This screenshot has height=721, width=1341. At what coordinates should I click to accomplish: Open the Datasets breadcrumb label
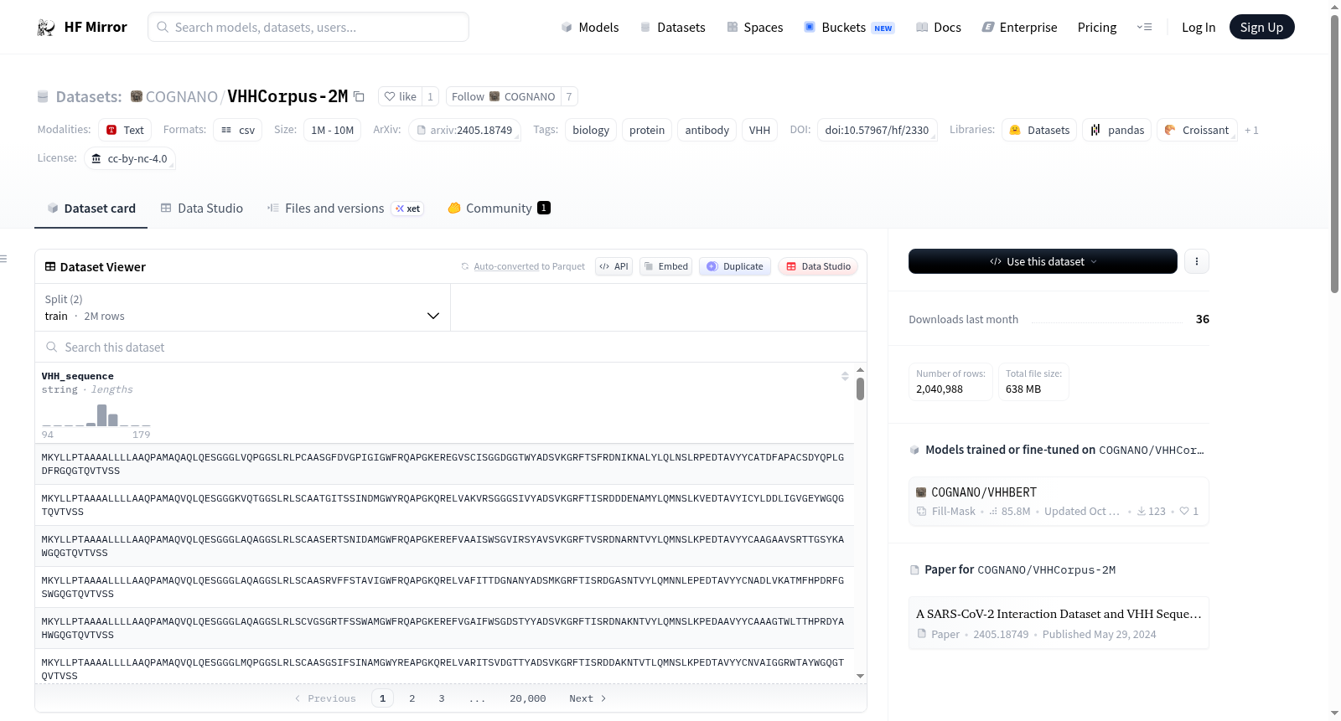(x=89, y=96)
